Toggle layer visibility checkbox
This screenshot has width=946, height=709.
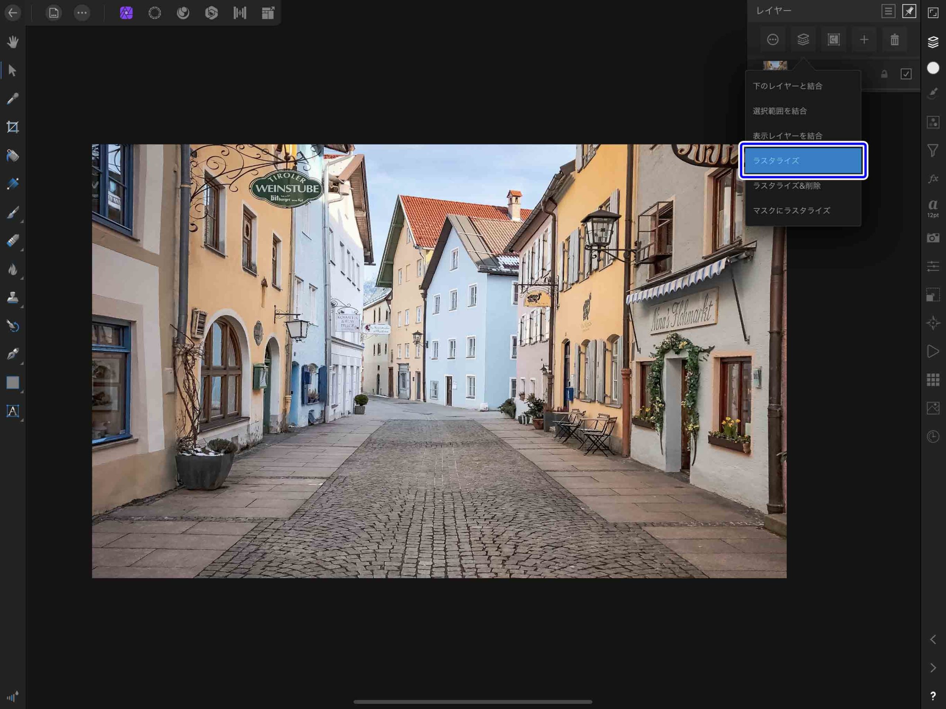pyautogui.click(x=906, y=74)
